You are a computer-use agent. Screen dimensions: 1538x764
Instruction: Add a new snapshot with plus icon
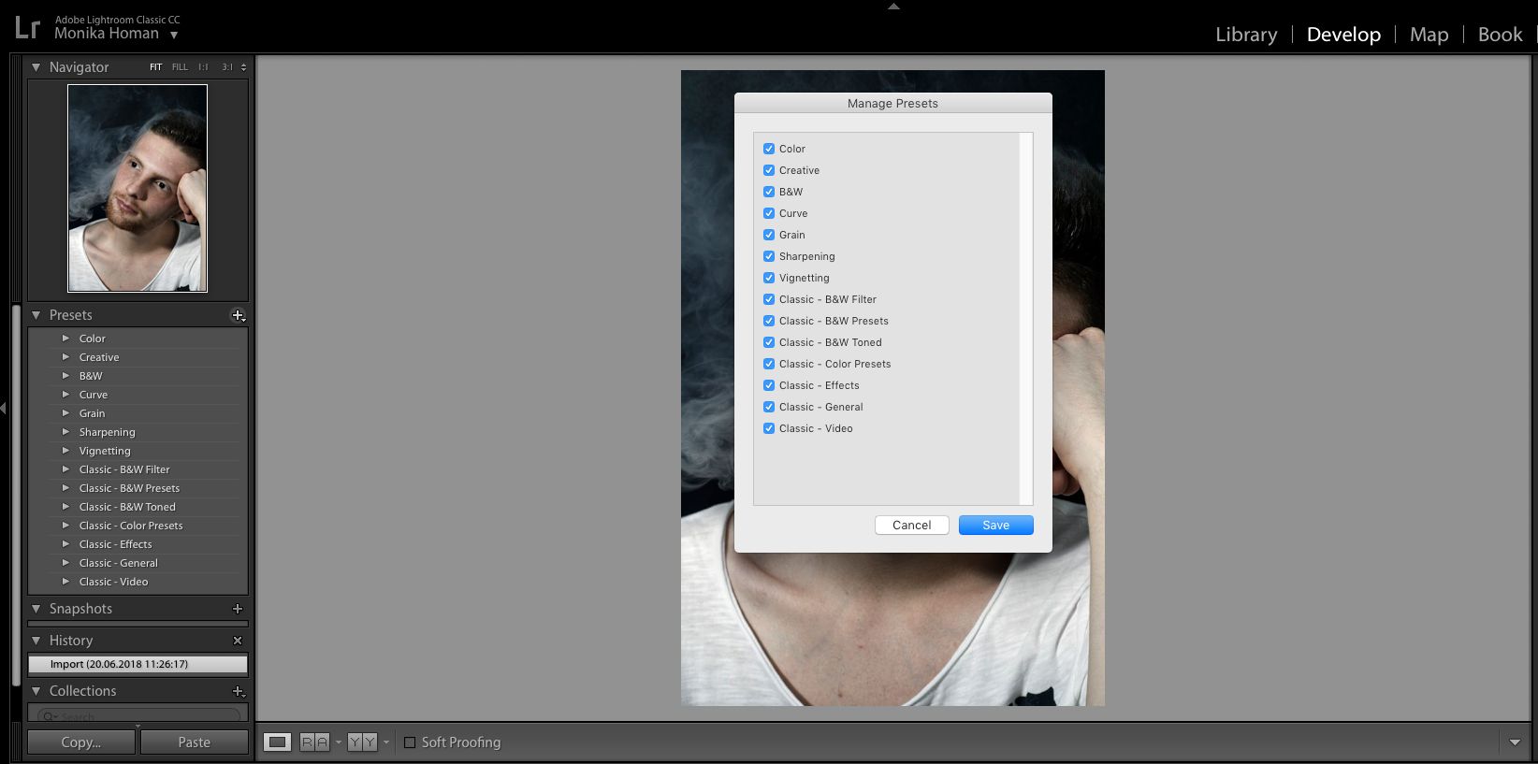238,609
